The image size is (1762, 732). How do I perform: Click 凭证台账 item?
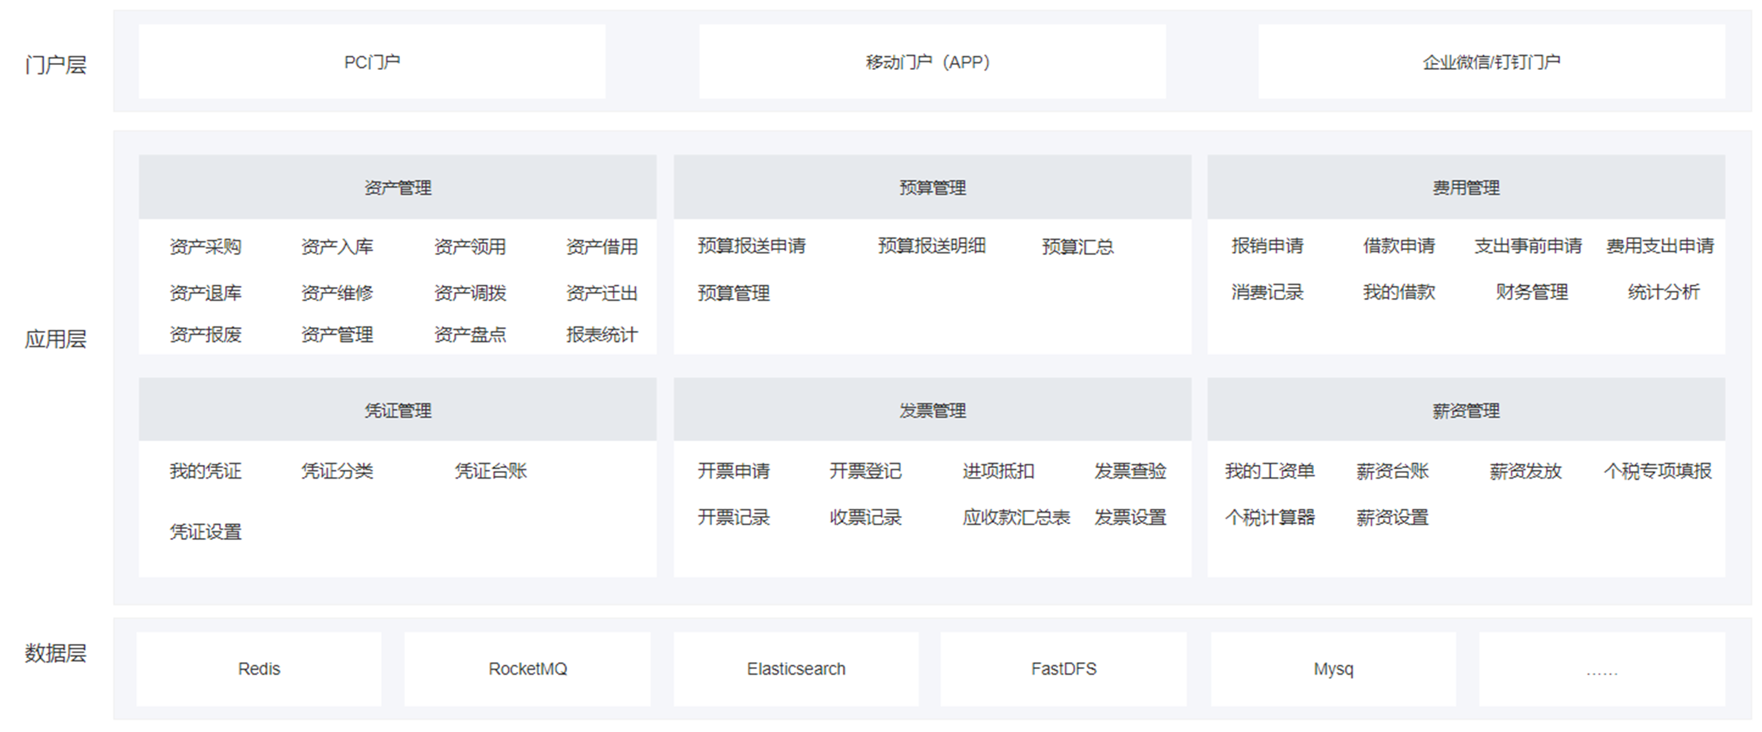pos(491,471)
